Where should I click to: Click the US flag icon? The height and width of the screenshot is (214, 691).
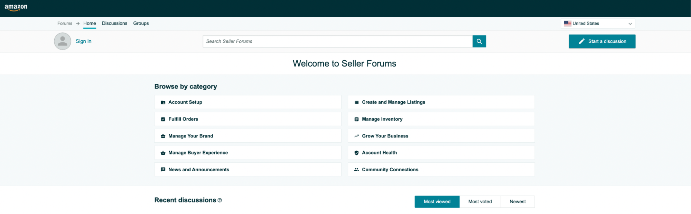tap(568, 23)
